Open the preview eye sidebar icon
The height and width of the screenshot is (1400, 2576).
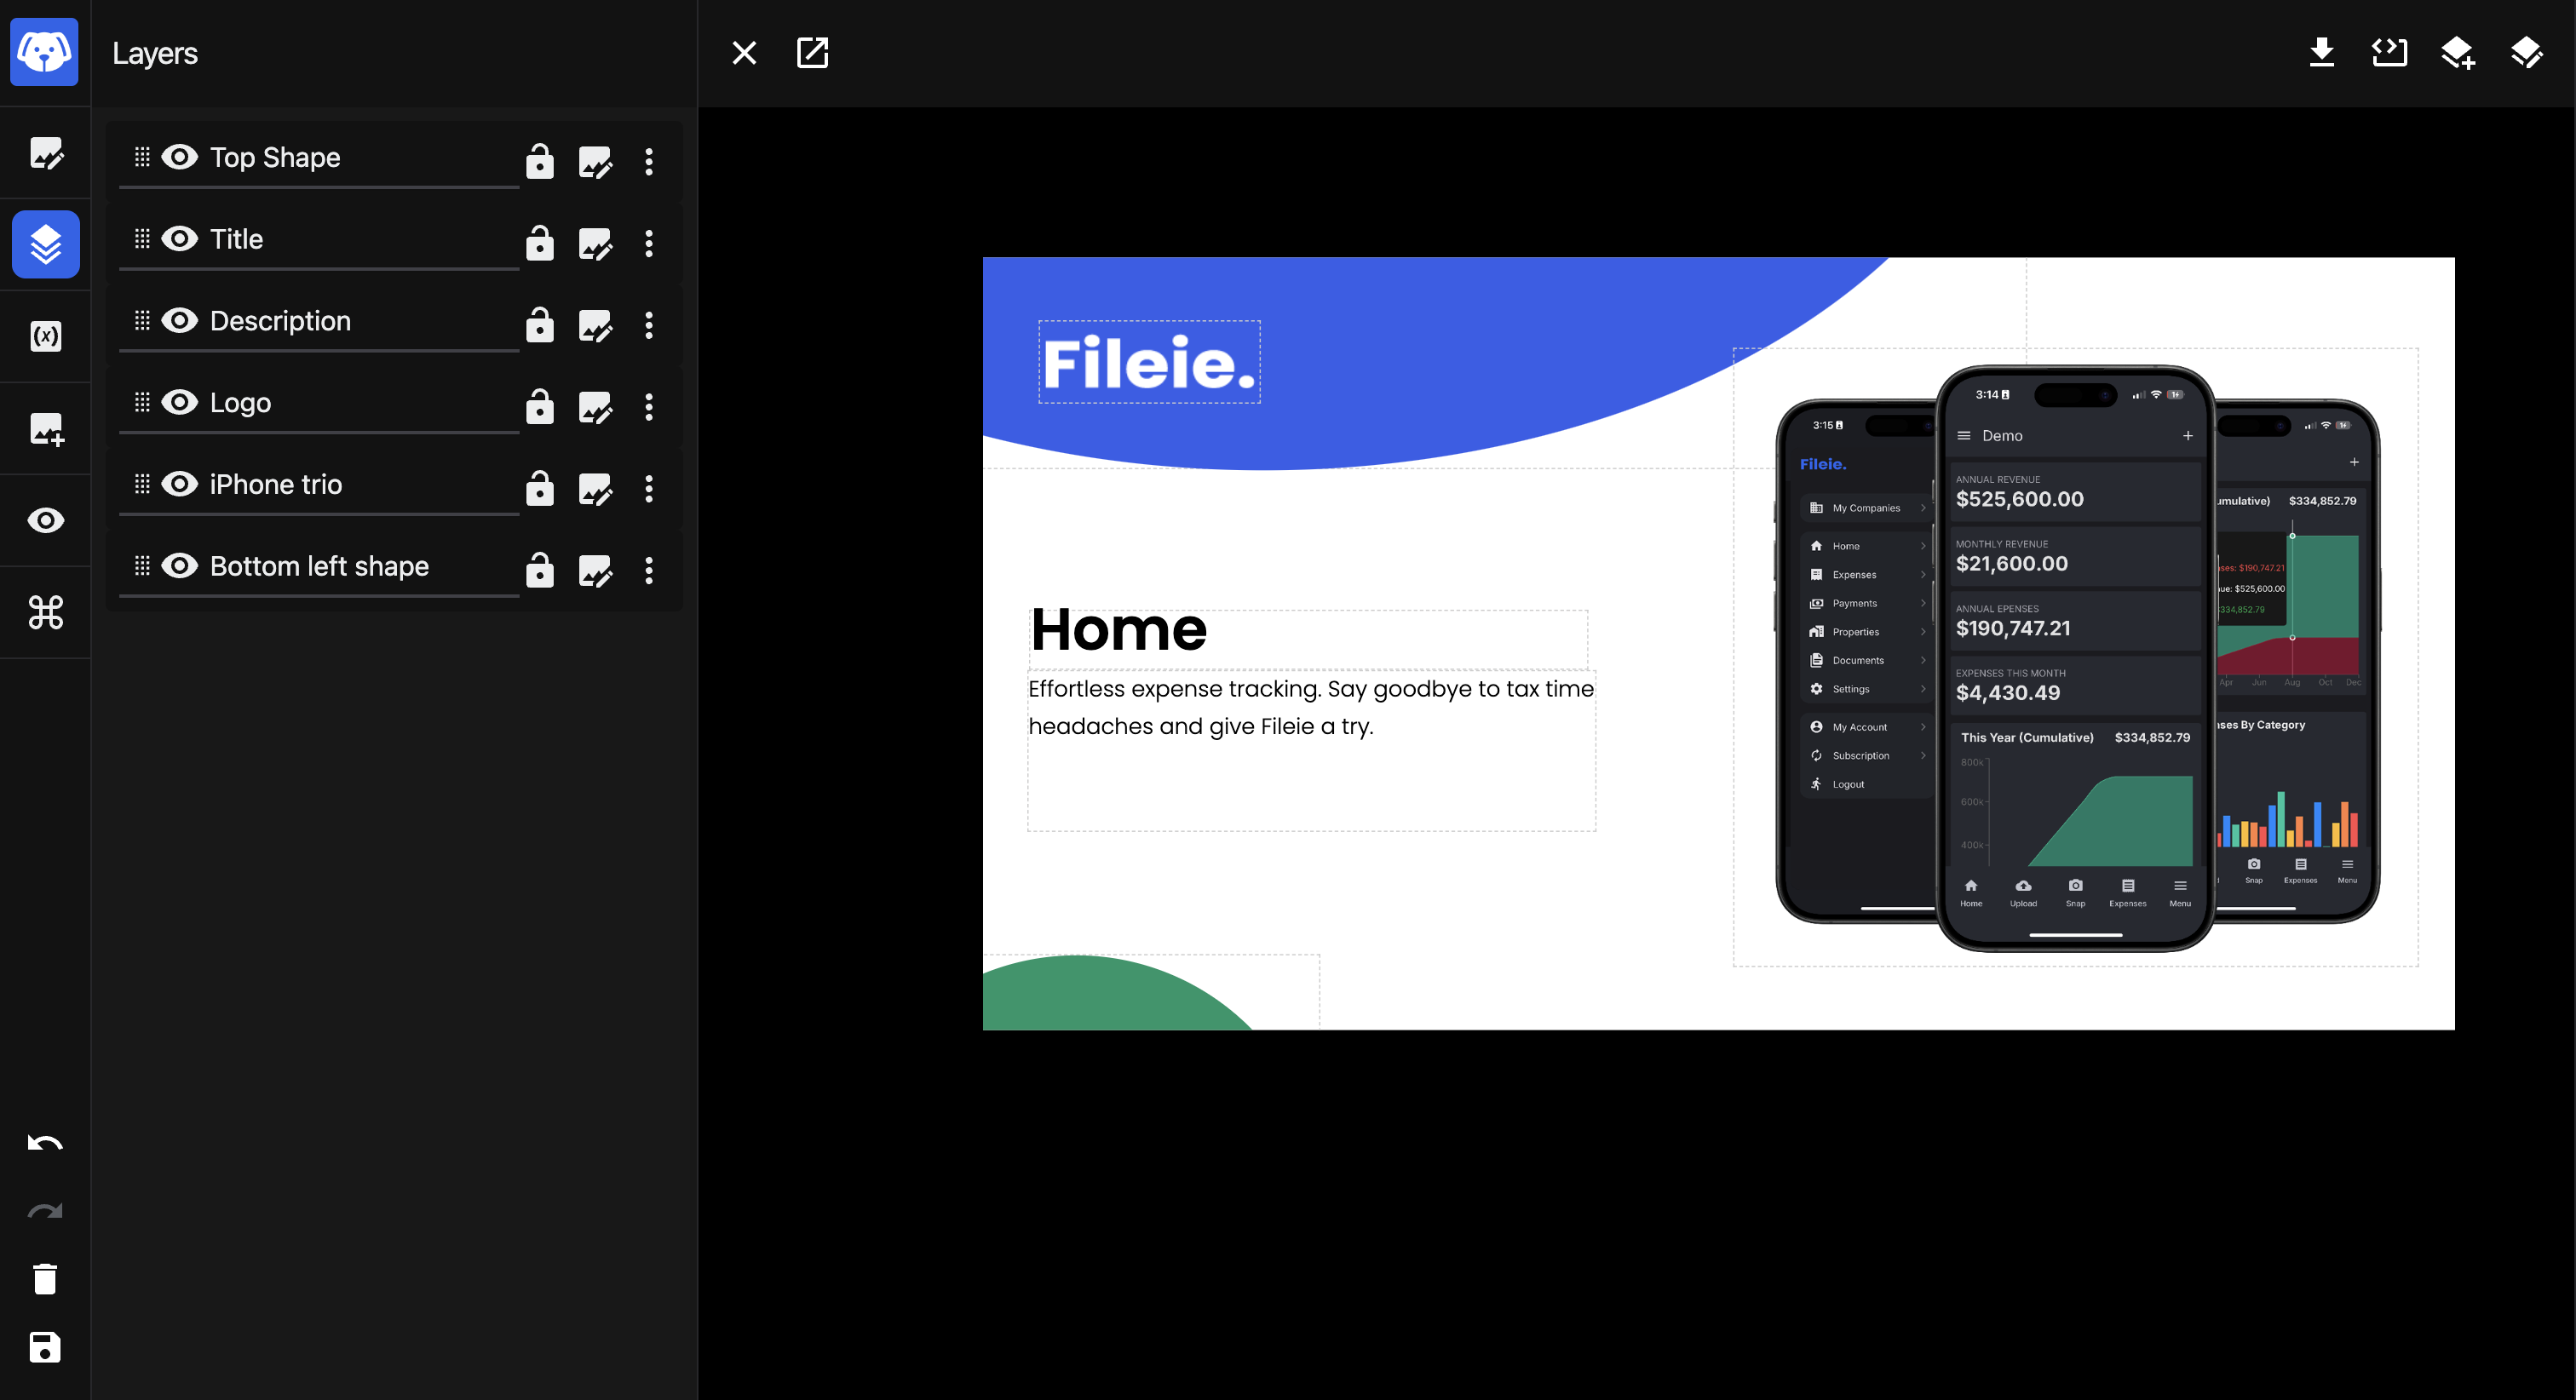(46, 520)
